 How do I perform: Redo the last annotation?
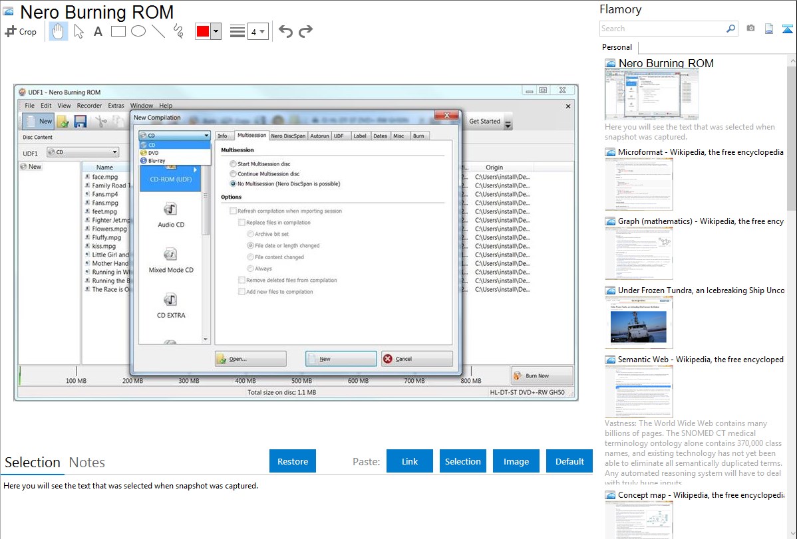[305, 31]
